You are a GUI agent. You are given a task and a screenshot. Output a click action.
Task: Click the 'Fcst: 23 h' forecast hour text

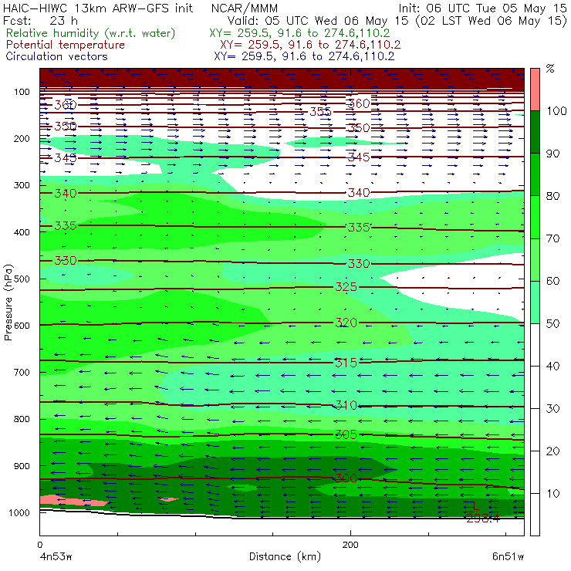coord(40,21)
